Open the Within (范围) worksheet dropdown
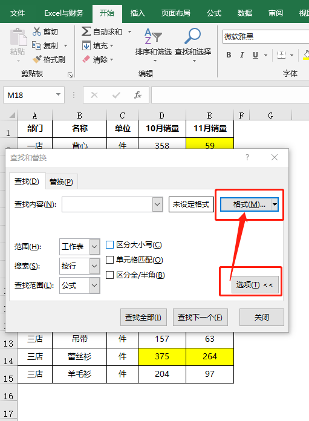Viewport: 309px width, 421px height. (94, 246)
